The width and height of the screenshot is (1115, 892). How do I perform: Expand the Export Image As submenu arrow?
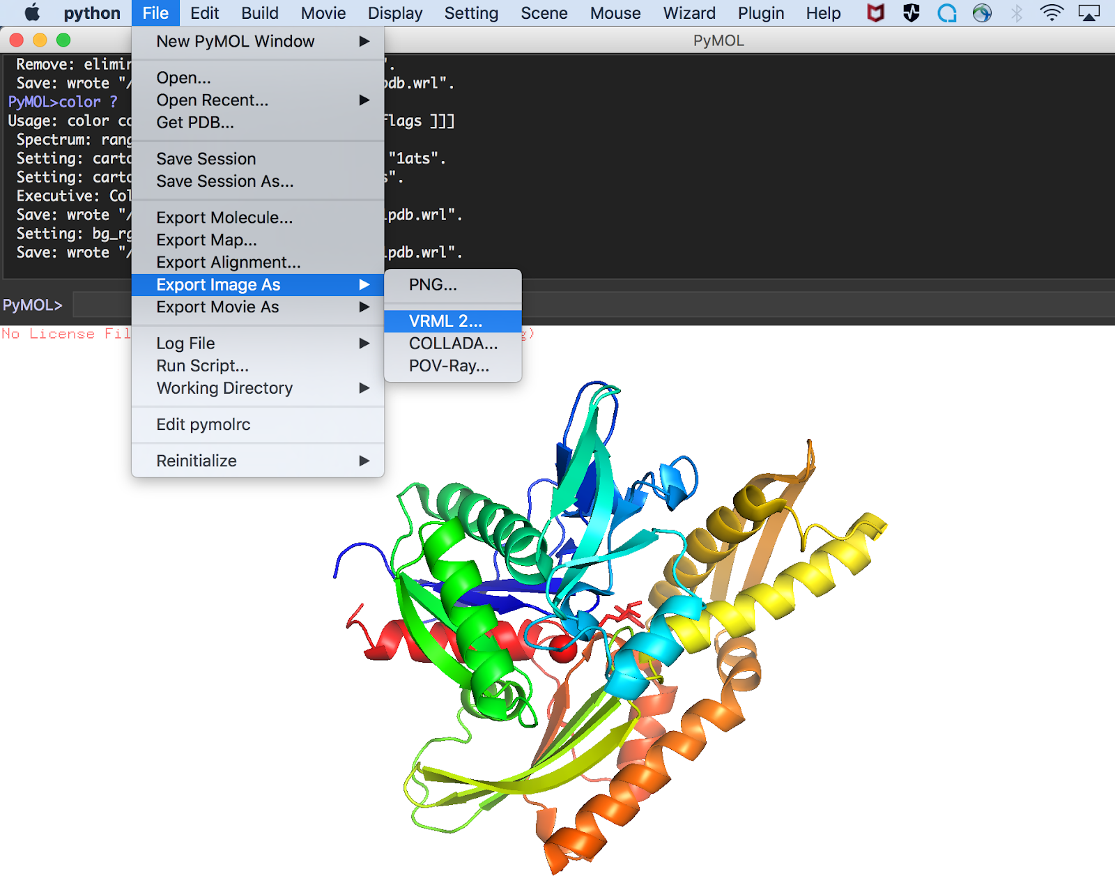click(364, 285)
